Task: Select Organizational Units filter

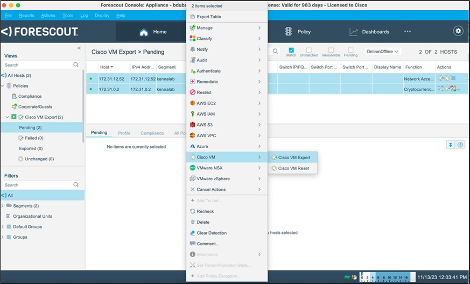Action: [32, 216]
